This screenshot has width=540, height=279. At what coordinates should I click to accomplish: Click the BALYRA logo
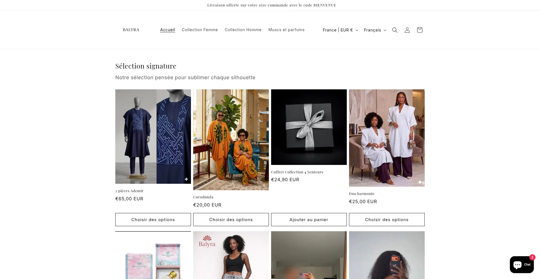point(131,30)
